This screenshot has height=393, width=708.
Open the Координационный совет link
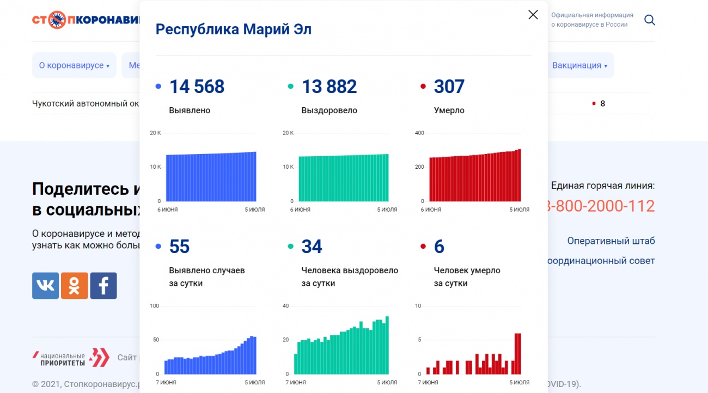(601, 261)
